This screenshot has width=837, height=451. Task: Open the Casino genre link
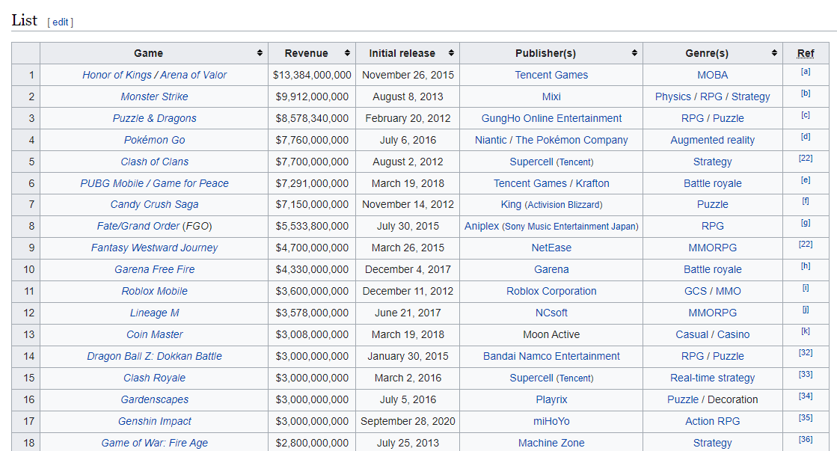(734, 334)
